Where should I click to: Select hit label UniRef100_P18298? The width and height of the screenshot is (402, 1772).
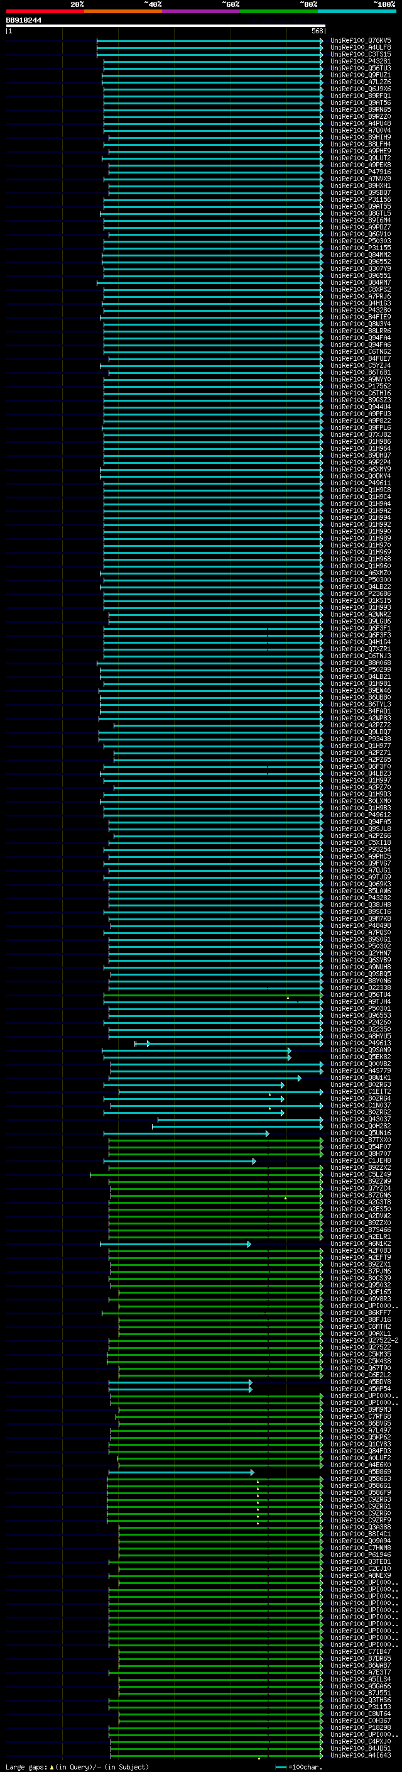tap(361, 1727)
